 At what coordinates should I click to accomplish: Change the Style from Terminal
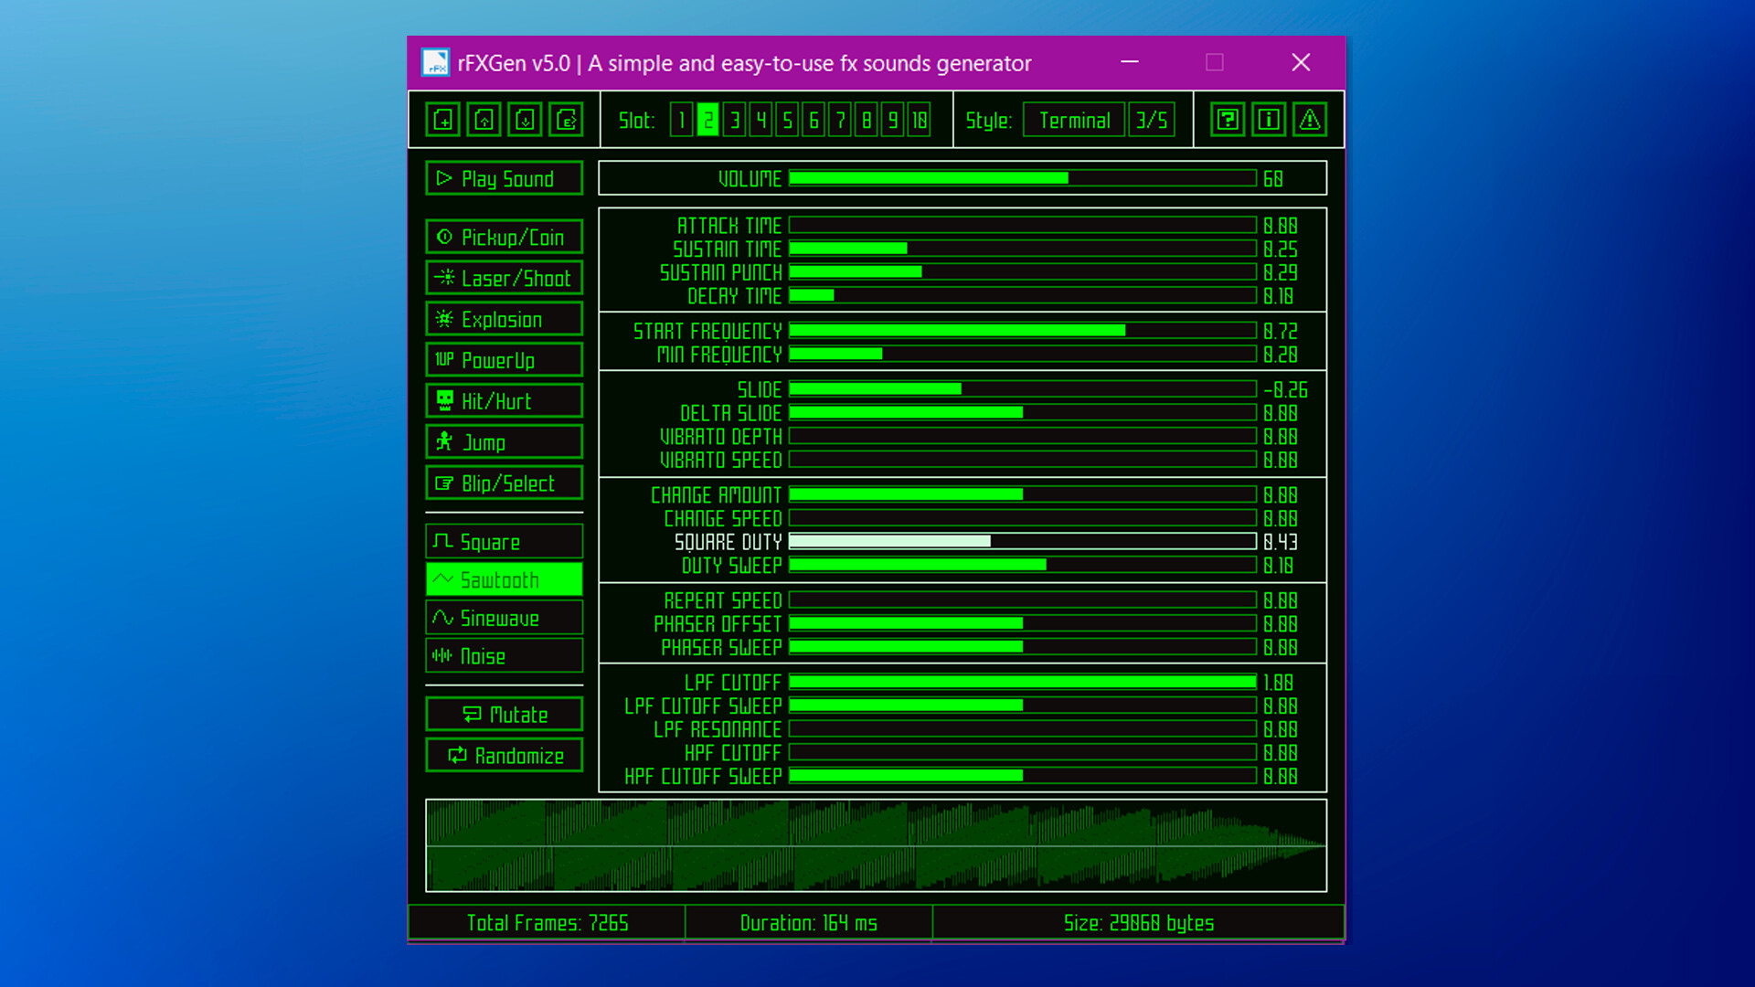[x=1073, y=119]
